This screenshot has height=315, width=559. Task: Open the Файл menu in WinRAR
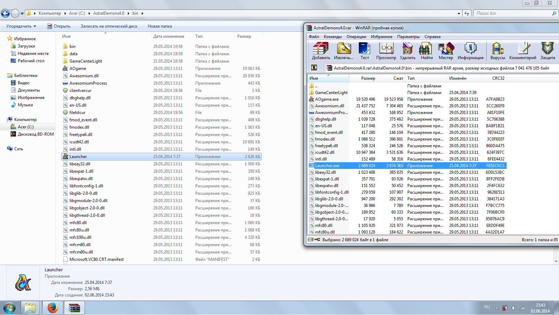314,37
